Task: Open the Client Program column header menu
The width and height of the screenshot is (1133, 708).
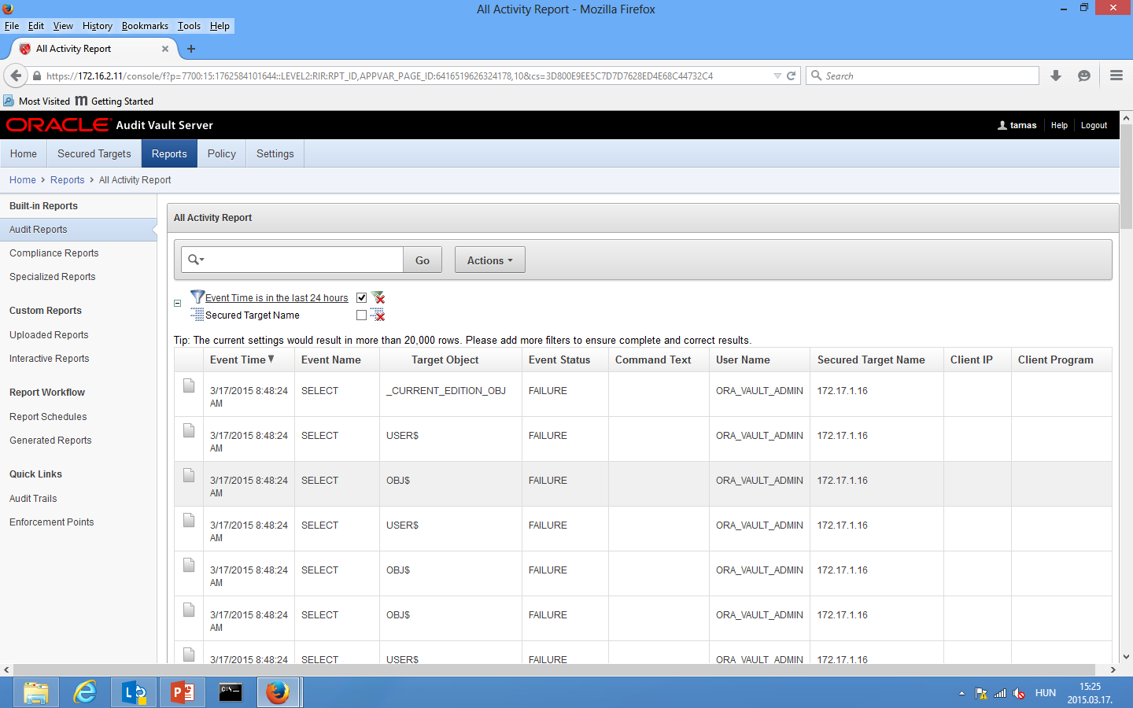Action: (1056, 360)
